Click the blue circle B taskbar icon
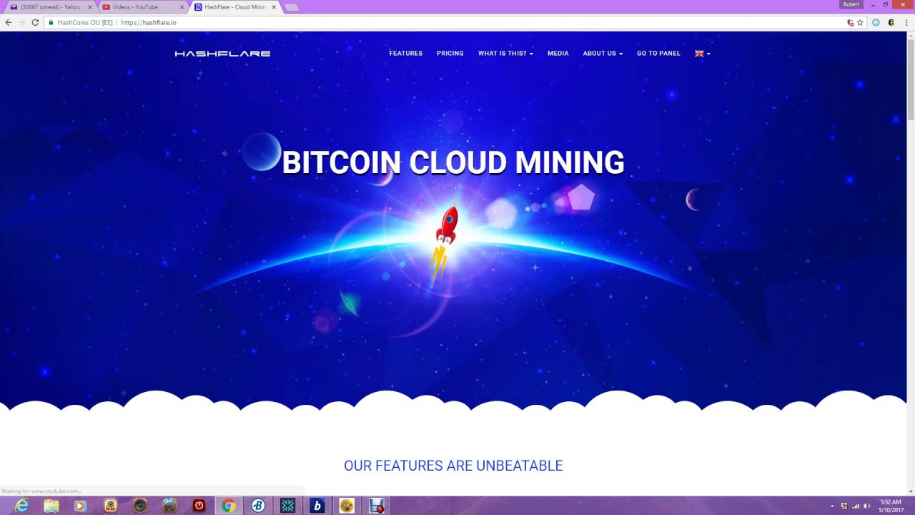915x515 pixels. [258, 506]
